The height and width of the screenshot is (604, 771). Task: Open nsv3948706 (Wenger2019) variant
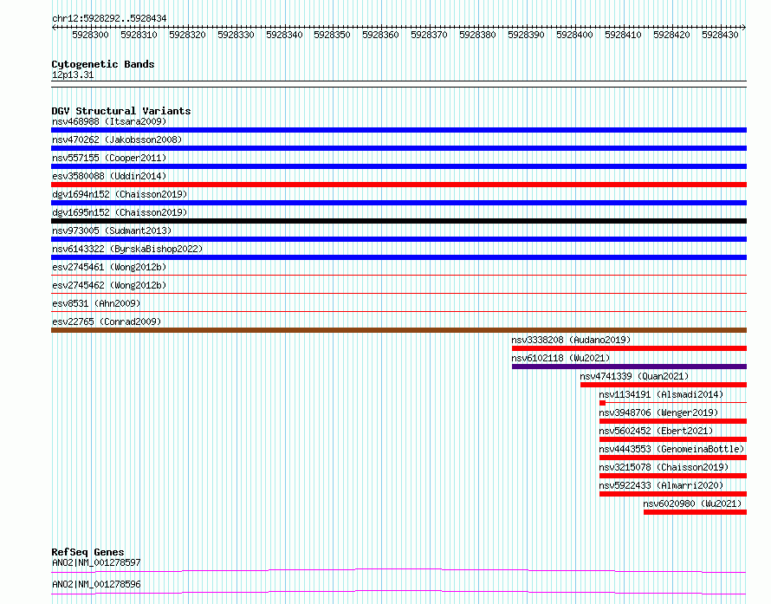tap(659, 412)
